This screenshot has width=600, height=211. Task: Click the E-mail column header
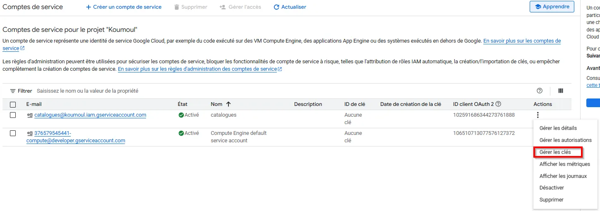pos(34,104)
